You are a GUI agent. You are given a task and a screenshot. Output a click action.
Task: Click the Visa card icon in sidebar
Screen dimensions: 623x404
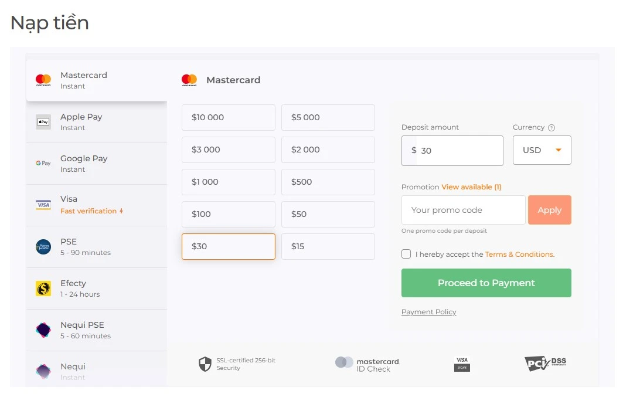pos(43,205)
